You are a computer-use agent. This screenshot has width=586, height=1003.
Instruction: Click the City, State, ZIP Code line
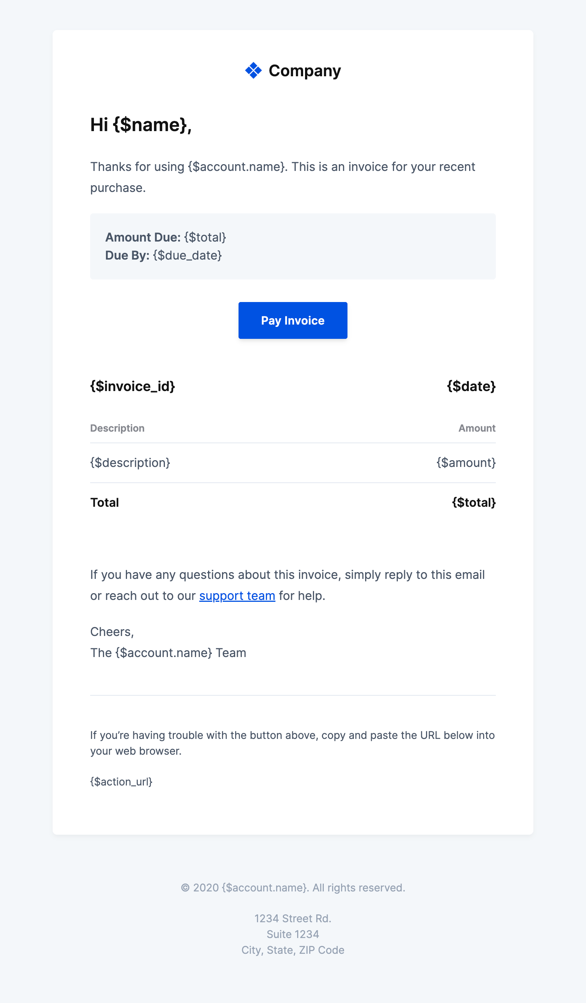coord(293,950)
